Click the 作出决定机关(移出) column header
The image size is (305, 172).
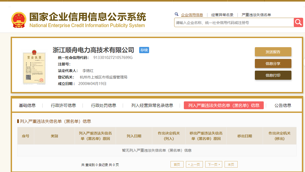click(x=279, y=136)
